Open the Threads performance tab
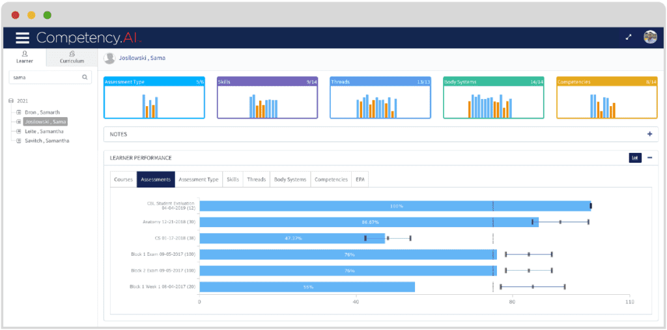The height and width of the screenshot is (330, 667). [x=257, y=180]
